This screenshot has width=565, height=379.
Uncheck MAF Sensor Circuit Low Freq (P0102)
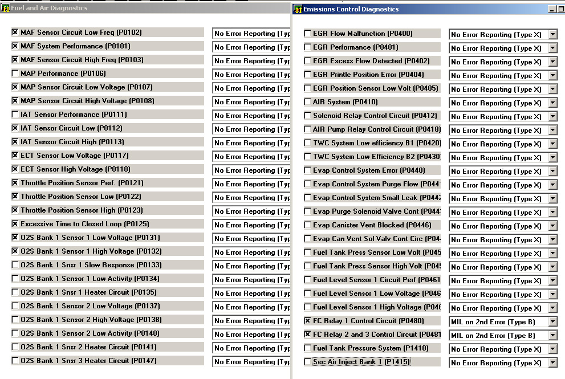15,32
